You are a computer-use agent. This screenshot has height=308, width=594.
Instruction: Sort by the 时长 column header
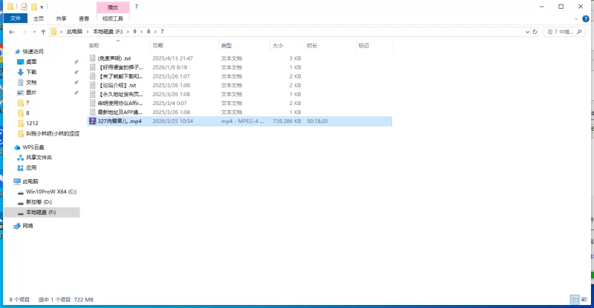312,45
